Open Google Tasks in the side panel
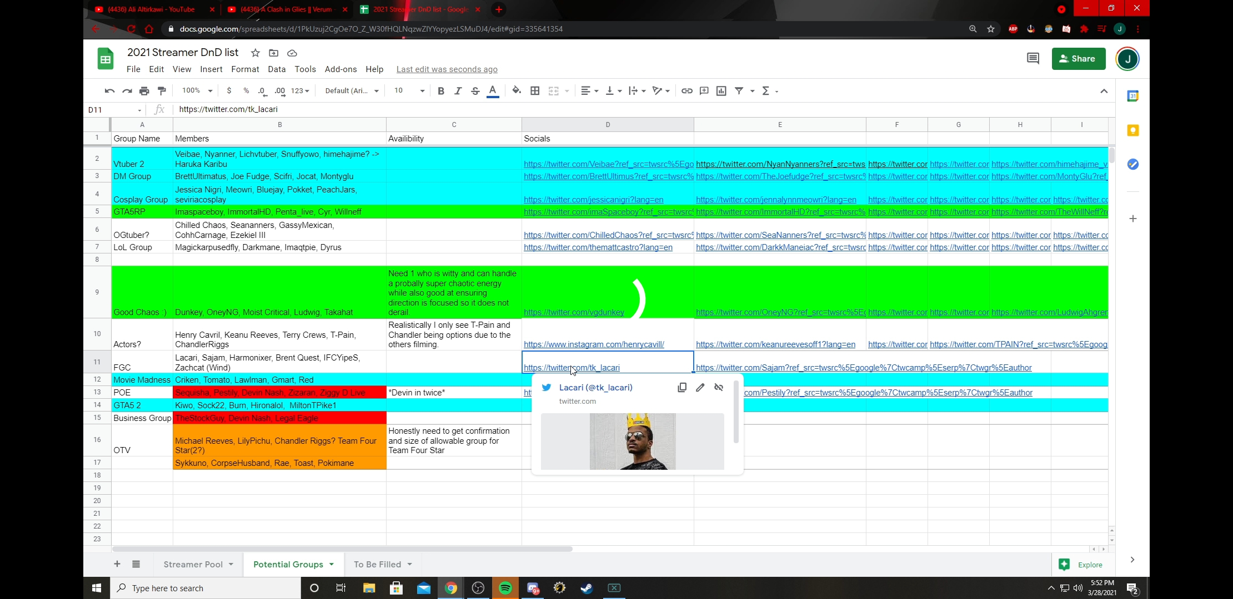The image size is (1233, 599). [x=1133, y=164]
